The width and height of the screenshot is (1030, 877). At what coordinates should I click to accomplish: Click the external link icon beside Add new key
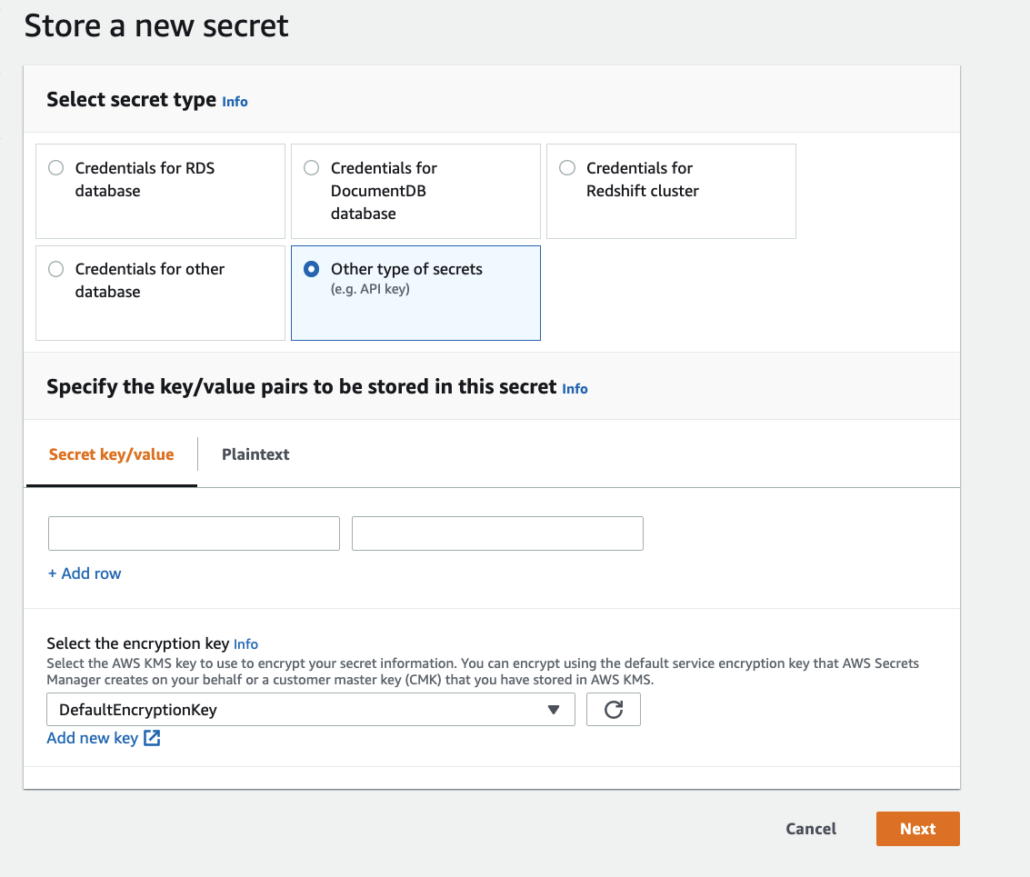[152, 738]
